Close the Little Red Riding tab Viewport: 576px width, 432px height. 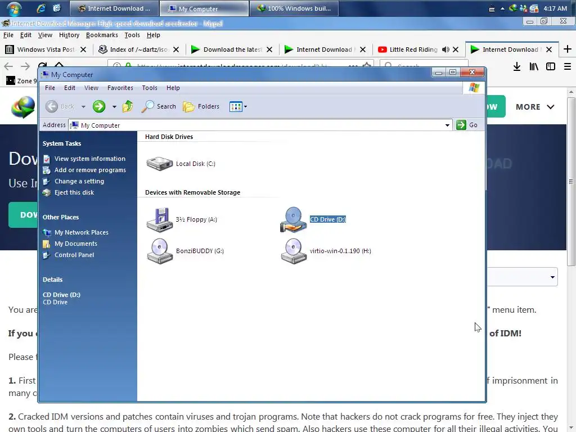tap(456, 49)
